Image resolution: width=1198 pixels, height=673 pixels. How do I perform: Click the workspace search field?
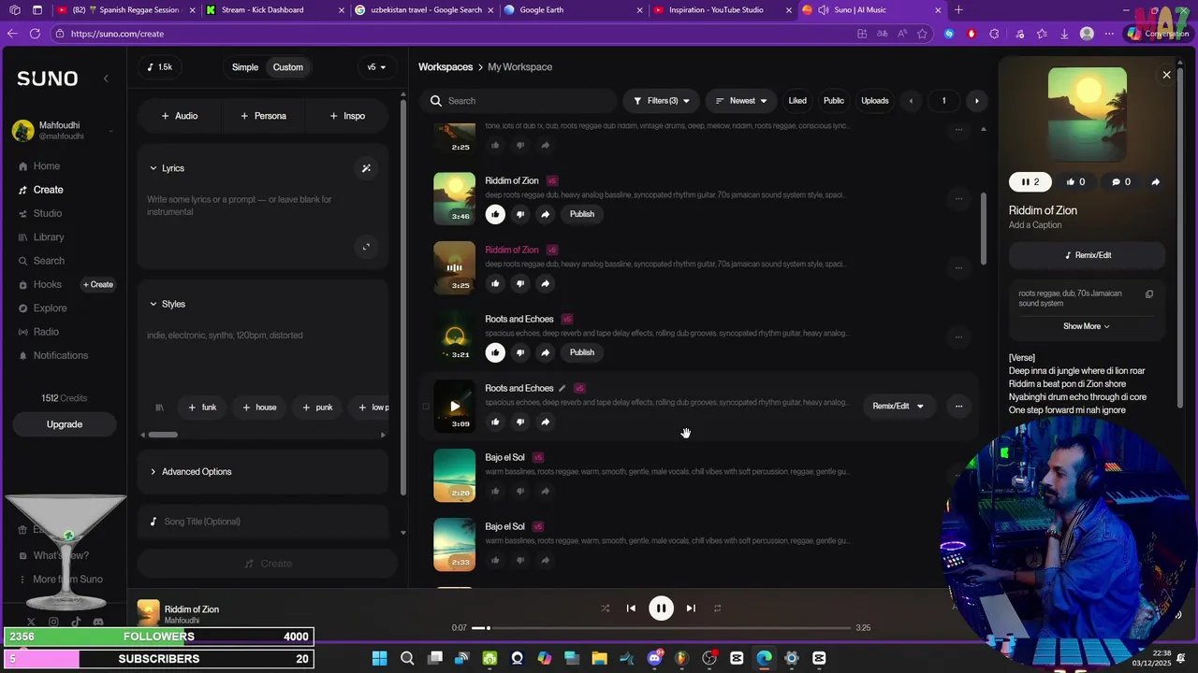coord(519,101)
